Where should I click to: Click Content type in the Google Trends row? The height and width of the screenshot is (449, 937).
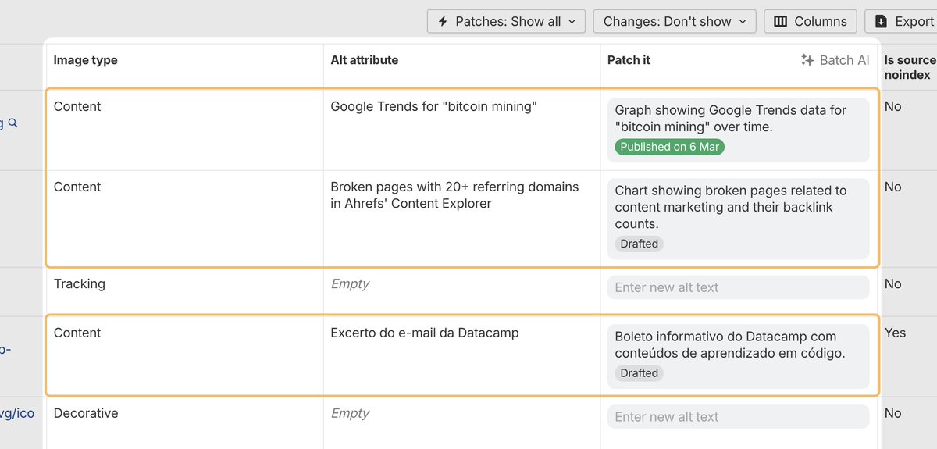(77, 106)
